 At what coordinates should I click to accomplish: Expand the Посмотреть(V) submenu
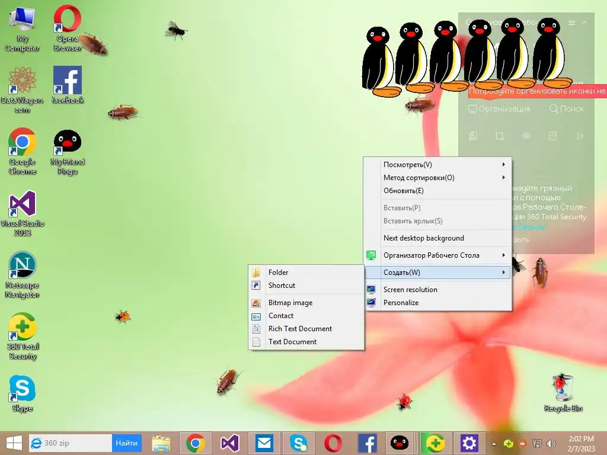click(437, 165)
